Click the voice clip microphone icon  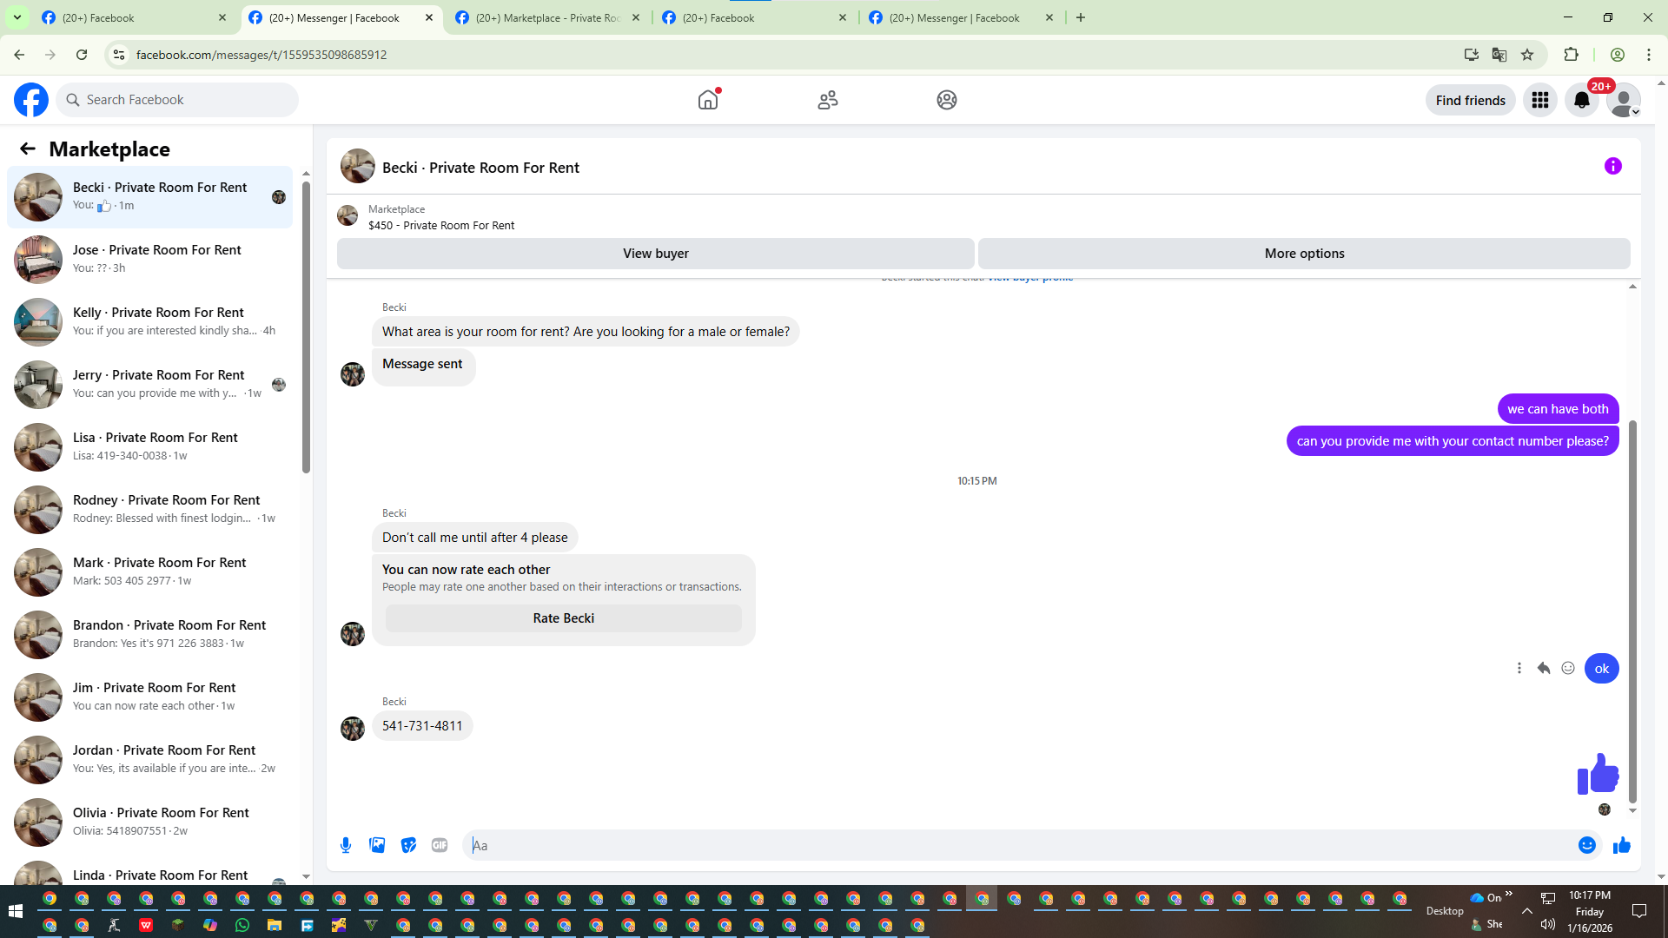(x=346, y=845)
